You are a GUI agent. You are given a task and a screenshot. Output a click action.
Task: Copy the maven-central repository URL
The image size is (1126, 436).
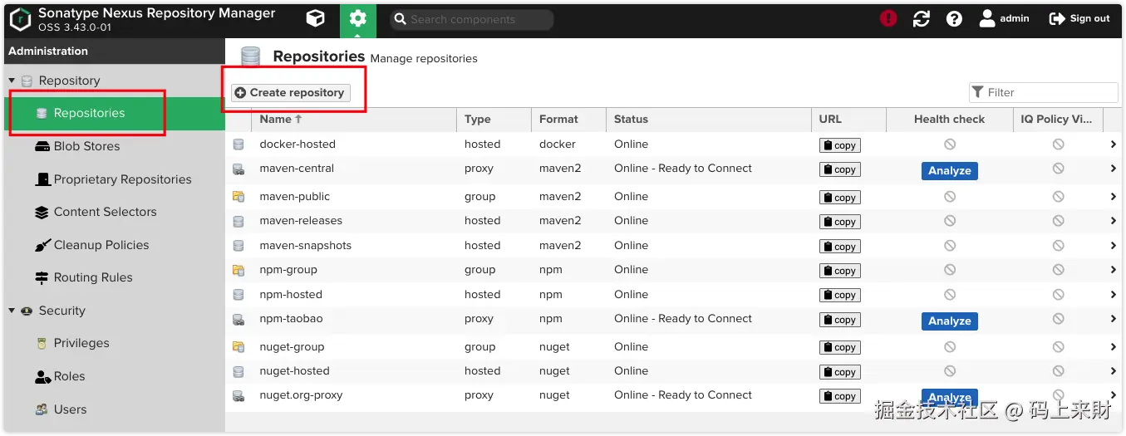tap(839, 169)
